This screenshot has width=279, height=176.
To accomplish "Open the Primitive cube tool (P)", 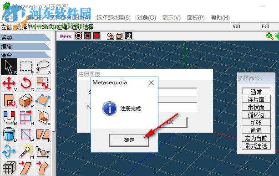I will click(x=26, y=101).
